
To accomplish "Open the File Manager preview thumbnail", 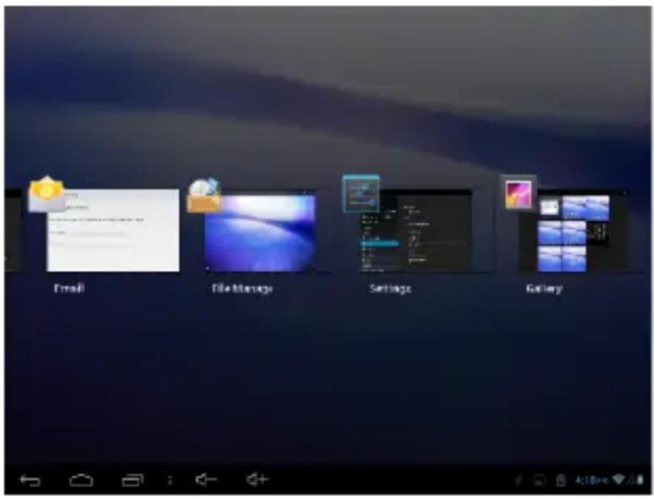I will coord(260,232).
